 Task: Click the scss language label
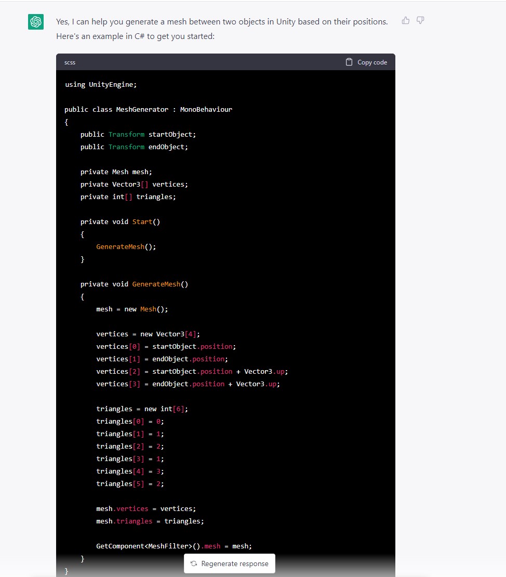pos(70,62)
